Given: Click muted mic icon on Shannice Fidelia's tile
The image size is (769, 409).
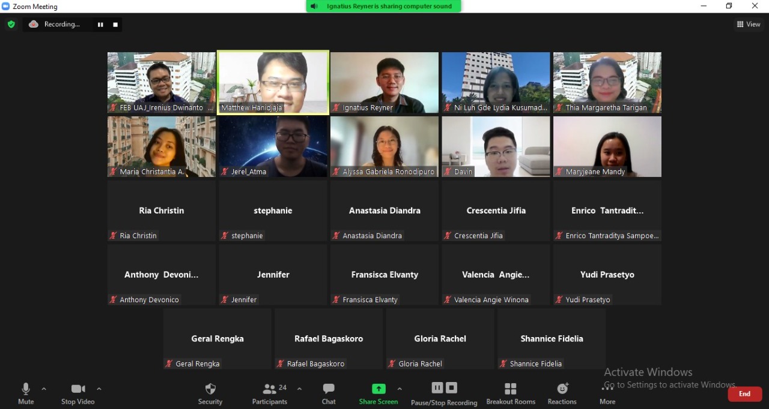Looking at the screenshot, I should (503, 364).
